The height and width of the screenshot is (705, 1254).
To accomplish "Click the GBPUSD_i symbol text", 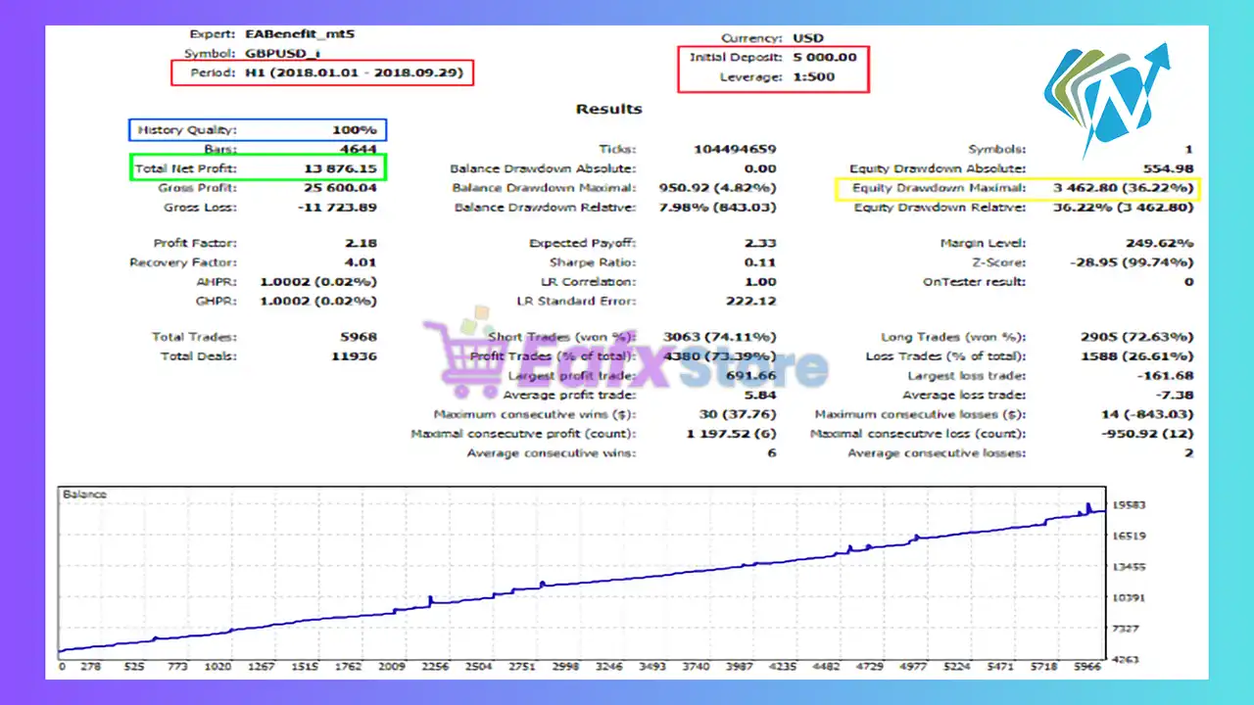I will tap(287, 53).
